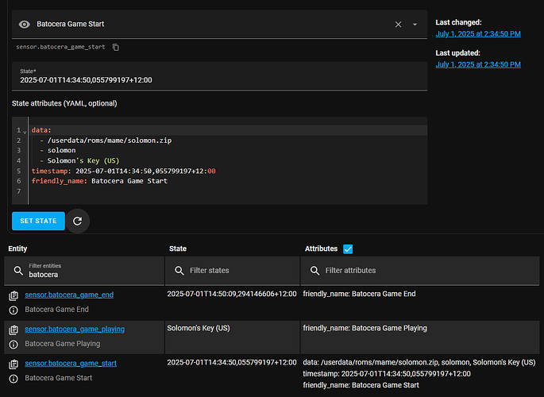The width and height of the screenshot is (544, 397).
Task: Clear the selected entity with the X icon
Action: (x=399, y=25)
